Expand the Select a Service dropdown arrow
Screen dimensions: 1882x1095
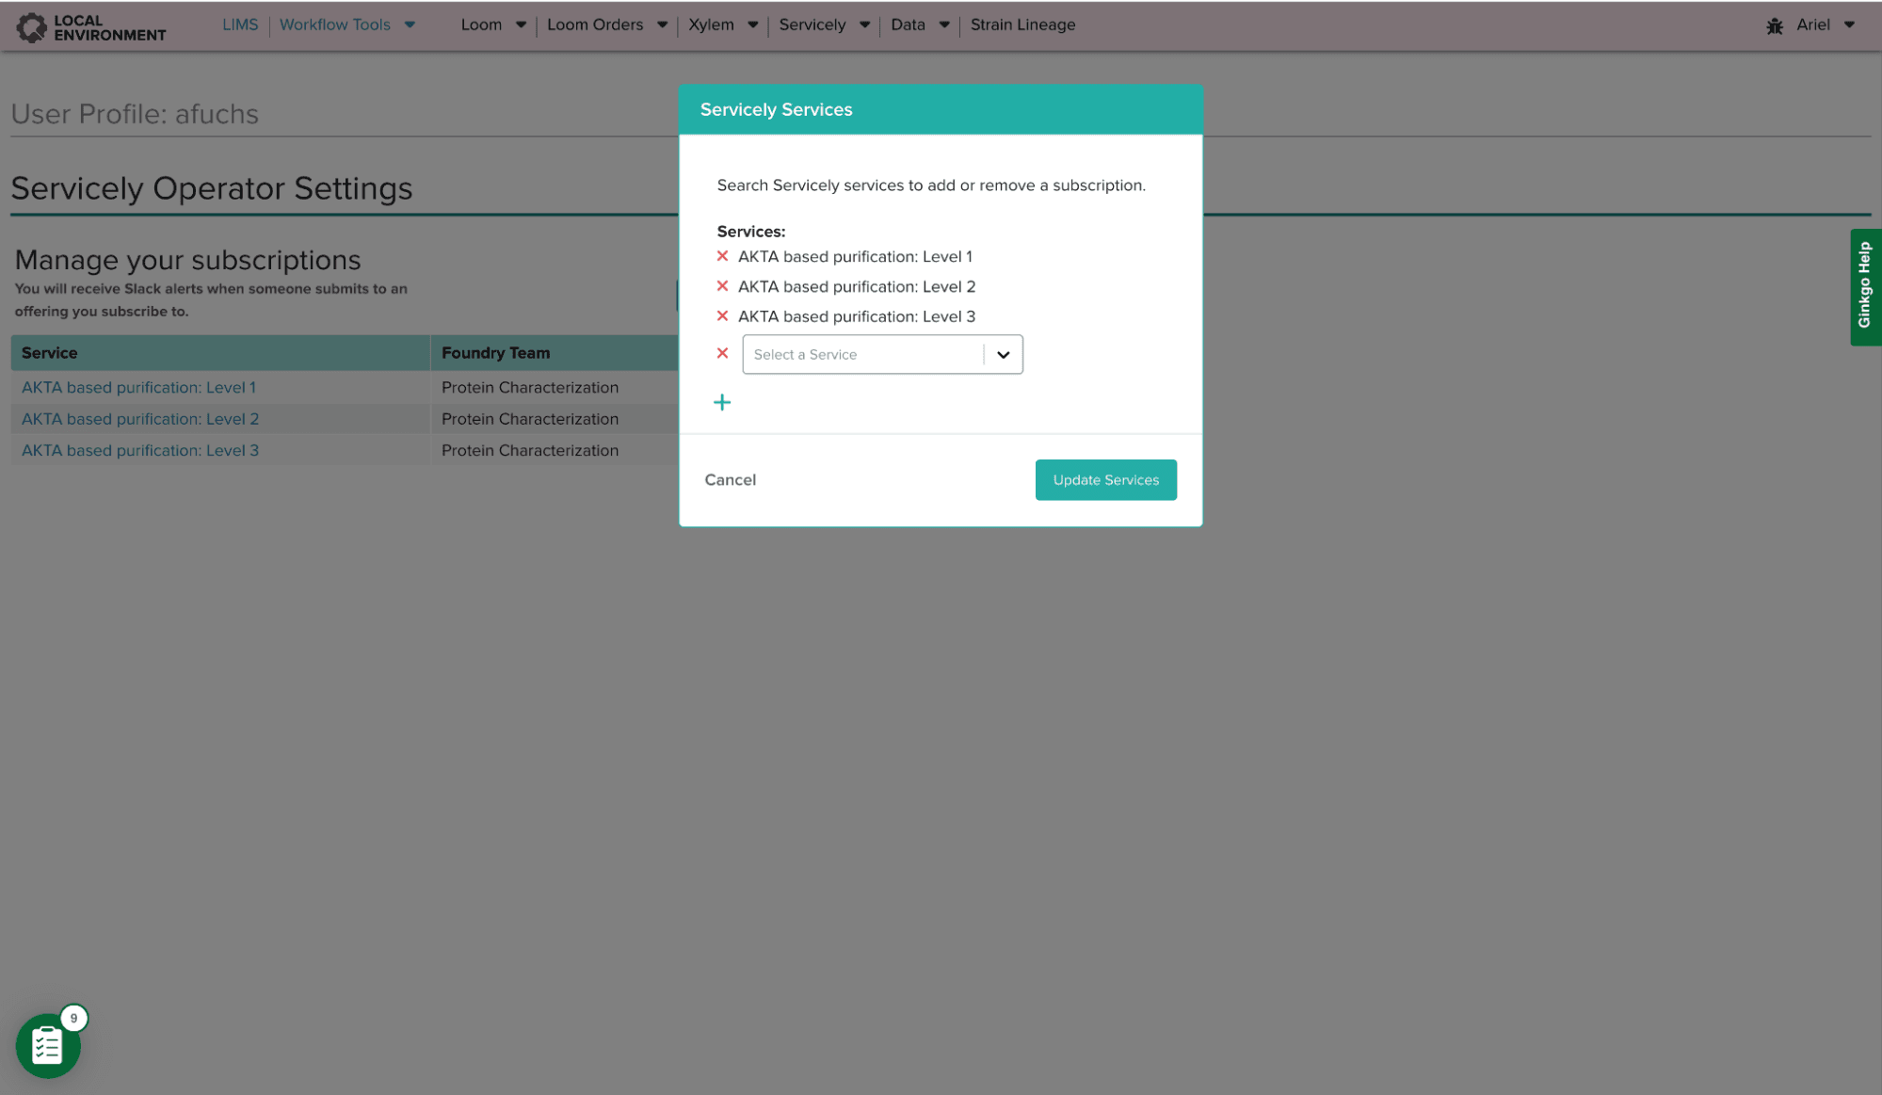[1003, 355]
